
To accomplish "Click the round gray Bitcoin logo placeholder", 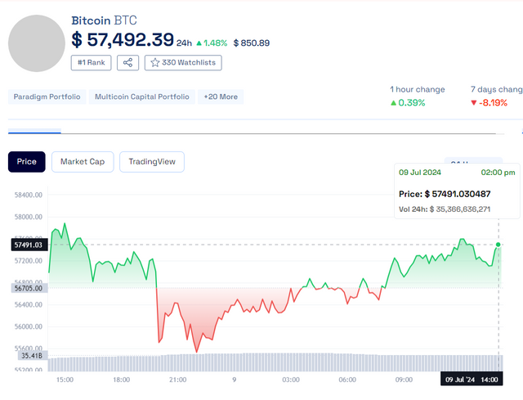I will (37, 43).
